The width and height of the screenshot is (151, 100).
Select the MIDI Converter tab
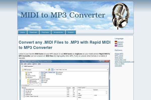pyautogui.click(x=27, y=66)
